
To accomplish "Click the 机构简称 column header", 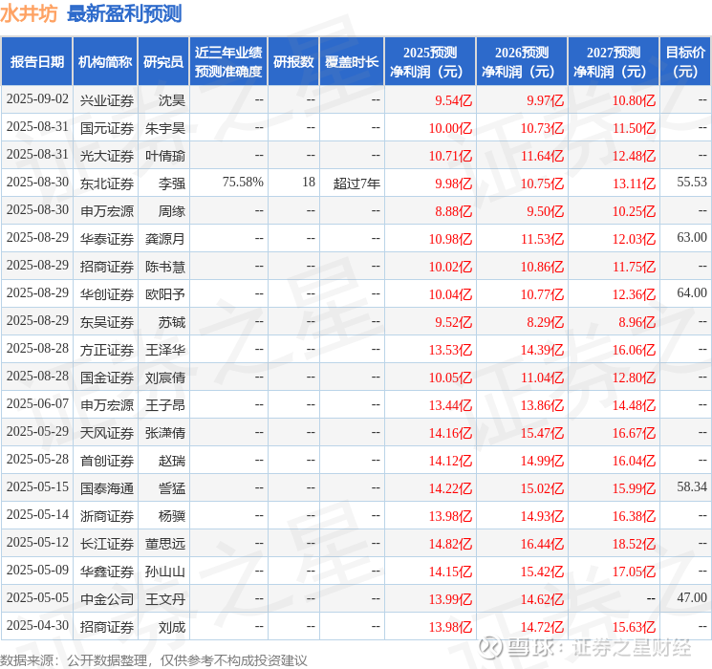I will (105, 62).
